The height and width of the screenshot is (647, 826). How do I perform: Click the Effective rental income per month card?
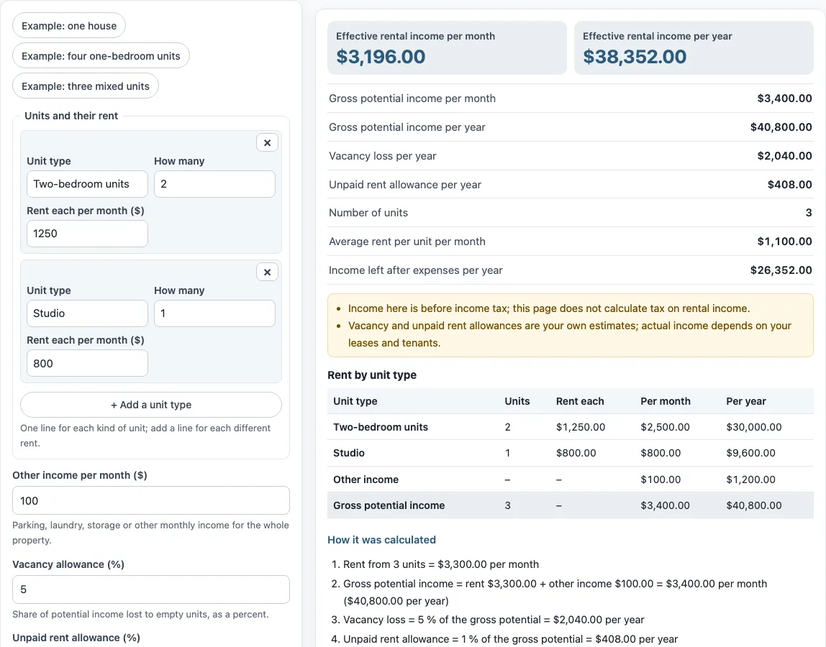click(x=447, y=47)
